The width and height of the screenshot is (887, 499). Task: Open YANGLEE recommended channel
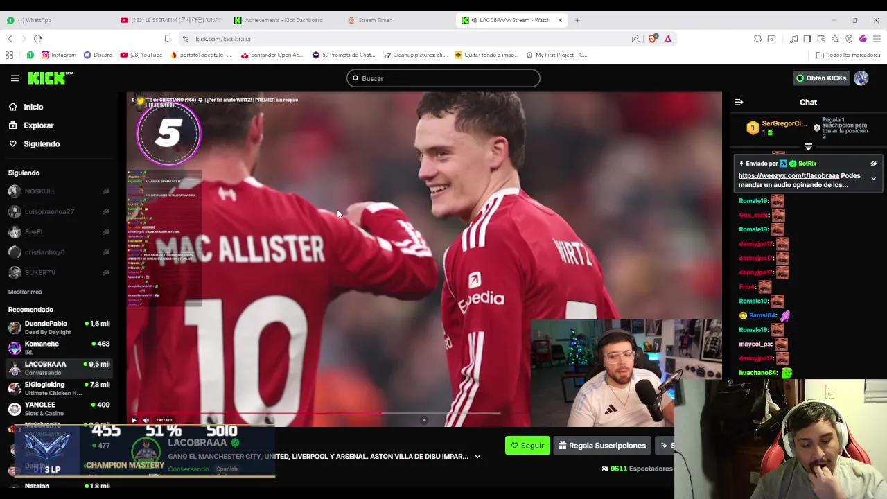[x=59, y=409]
